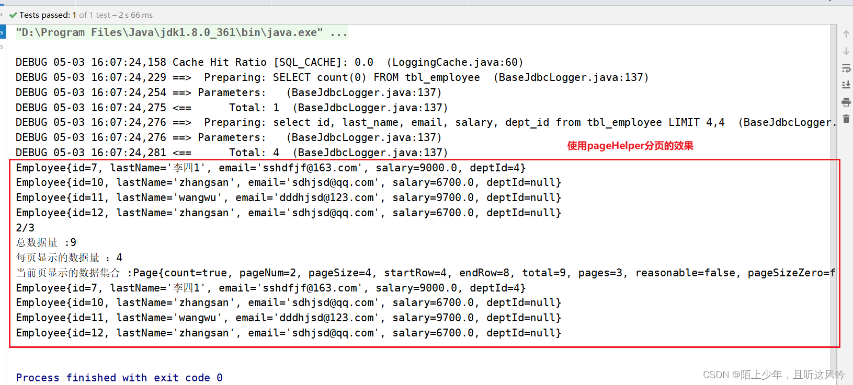Click the print console output icon
853x385 pixels.
(846, 102)
